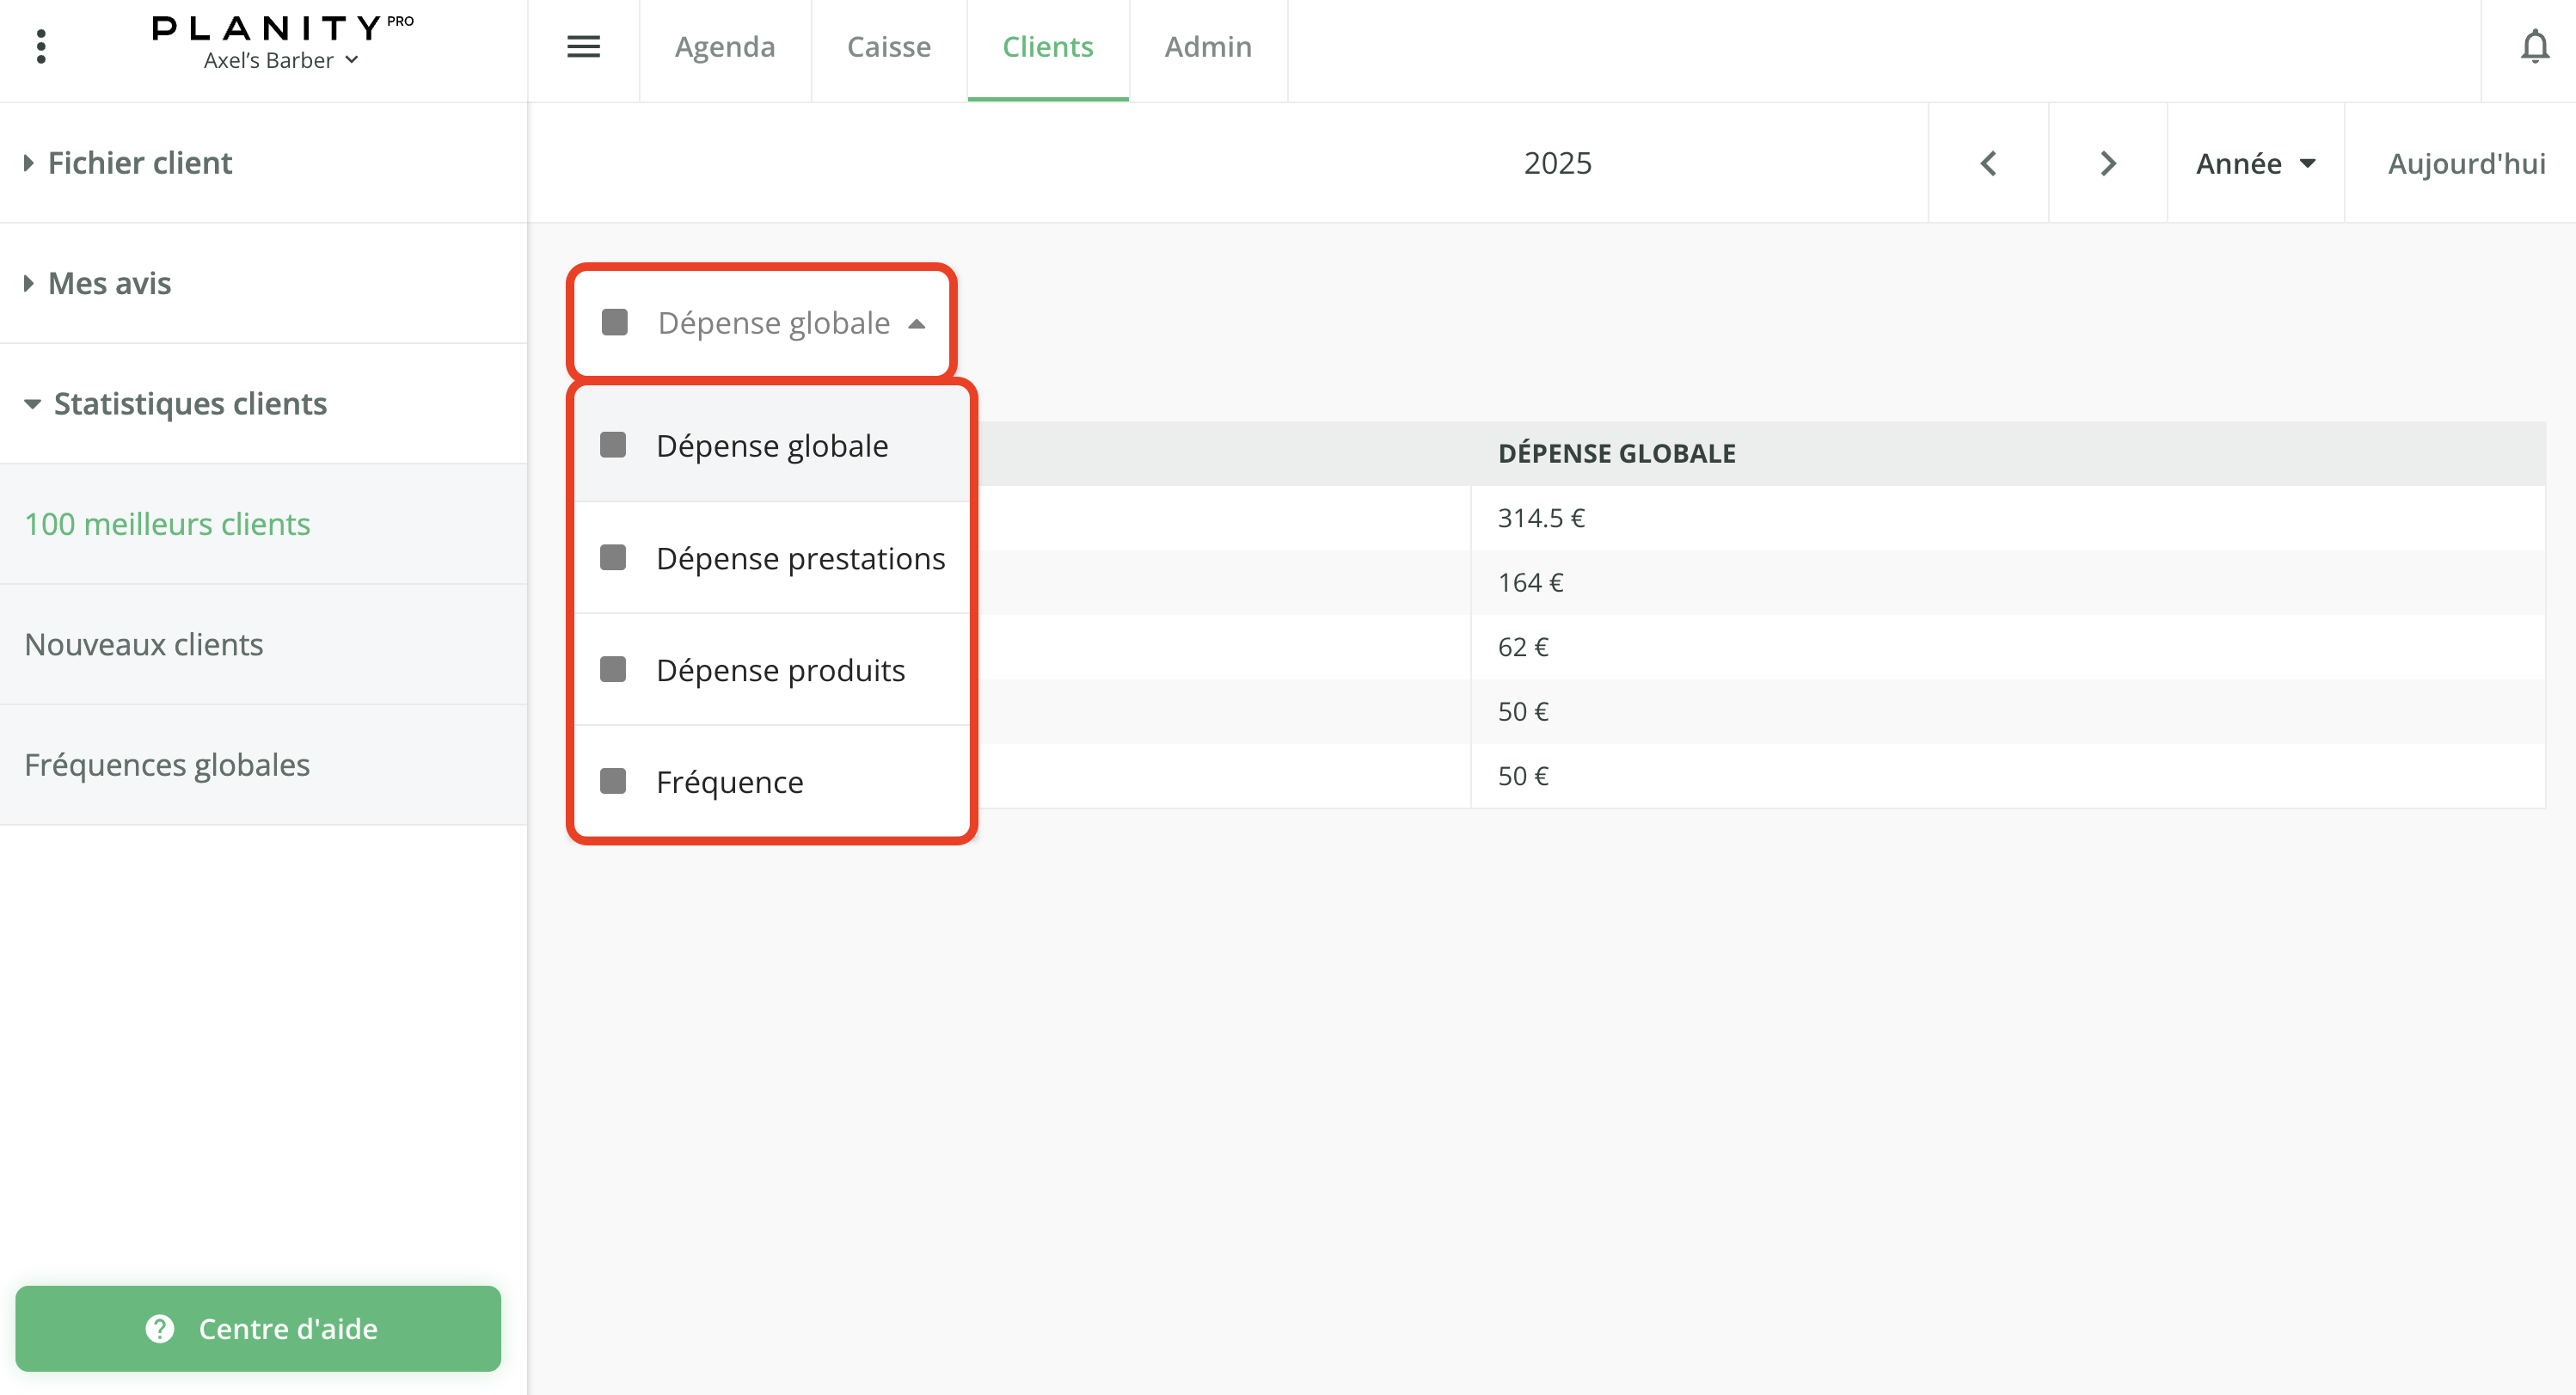The image size is (2576, 1395).
Task: Click gray square beside Dépense prestations
Action: 613,557
